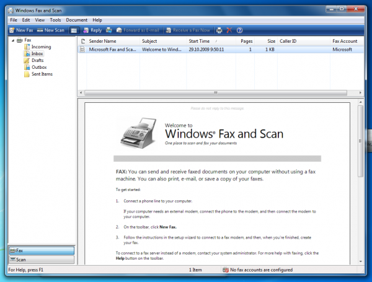Switch to Scan view button
This screenshot has width=372, height=282.
click(42, 260)
